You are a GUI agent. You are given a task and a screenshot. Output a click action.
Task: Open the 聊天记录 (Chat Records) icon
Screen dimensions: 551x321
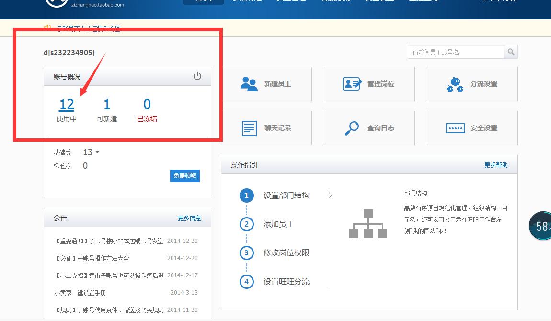(249, 127)
